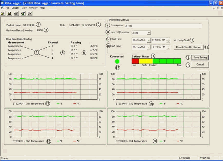Viewport: 223px width, 161px height.
Task: Click the red Low battery status segment
Action: click(135, 61)
